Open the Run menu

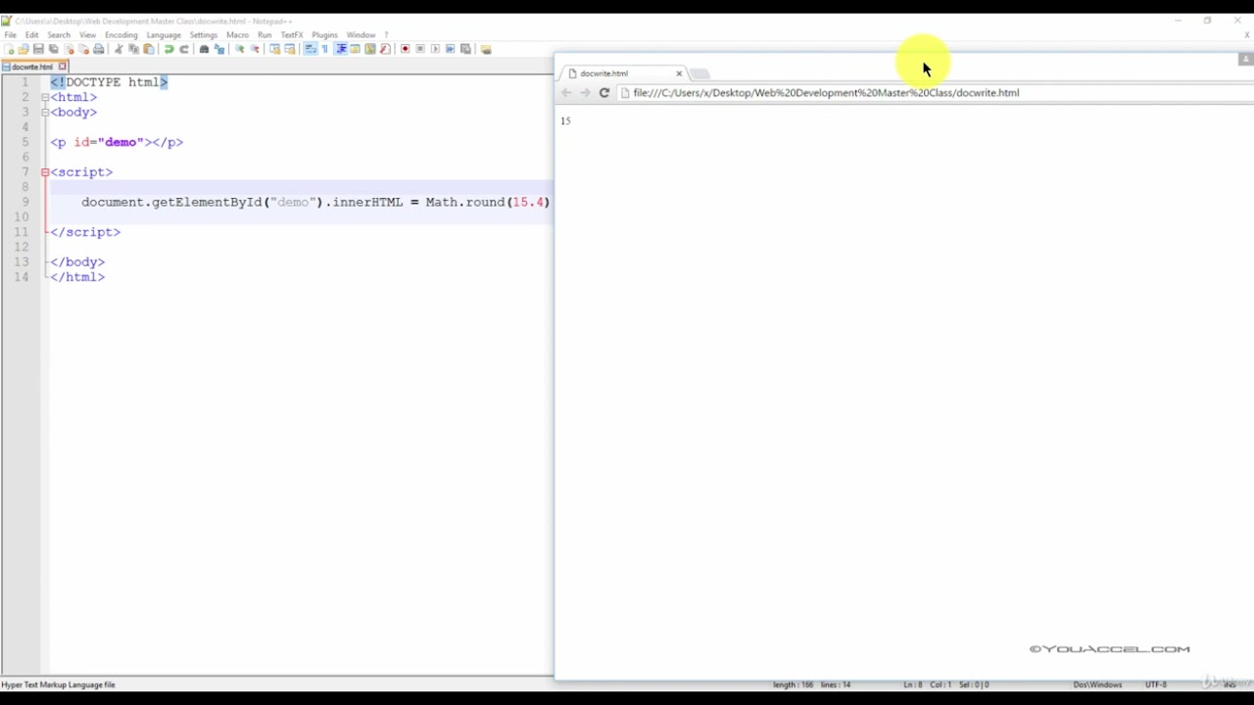click(265, 34)
